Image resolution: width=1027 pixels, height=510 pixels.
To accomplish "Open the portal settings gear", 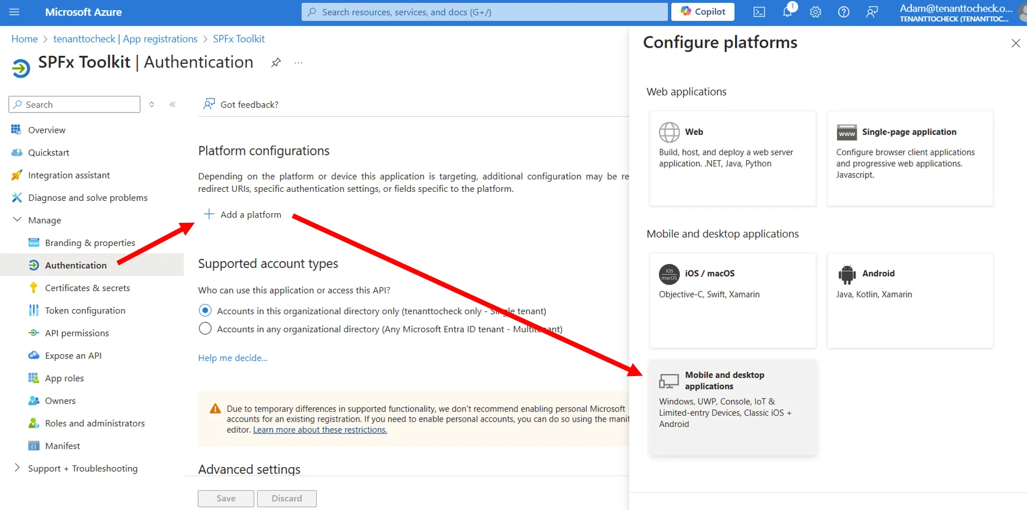I will coord(815,11).
